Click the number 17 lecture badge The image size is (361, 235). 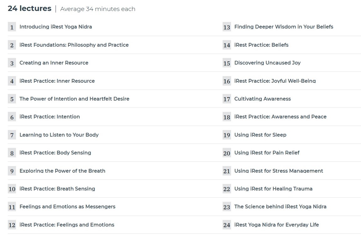[x=227, y=99]
